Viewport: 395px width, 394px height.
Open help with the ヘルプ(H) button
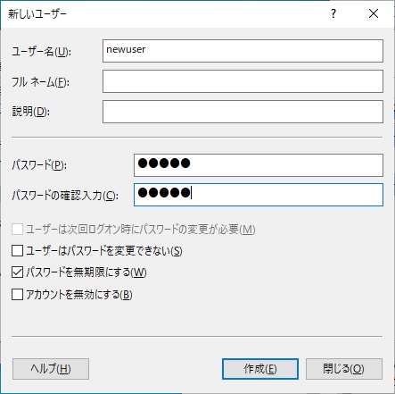(51, 369)
